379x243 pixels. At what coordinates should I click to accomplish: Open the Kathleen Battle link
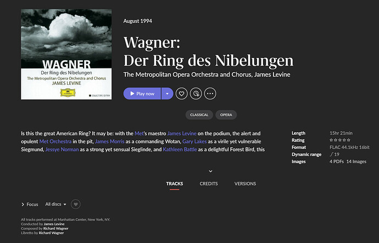tap(180, 149)
